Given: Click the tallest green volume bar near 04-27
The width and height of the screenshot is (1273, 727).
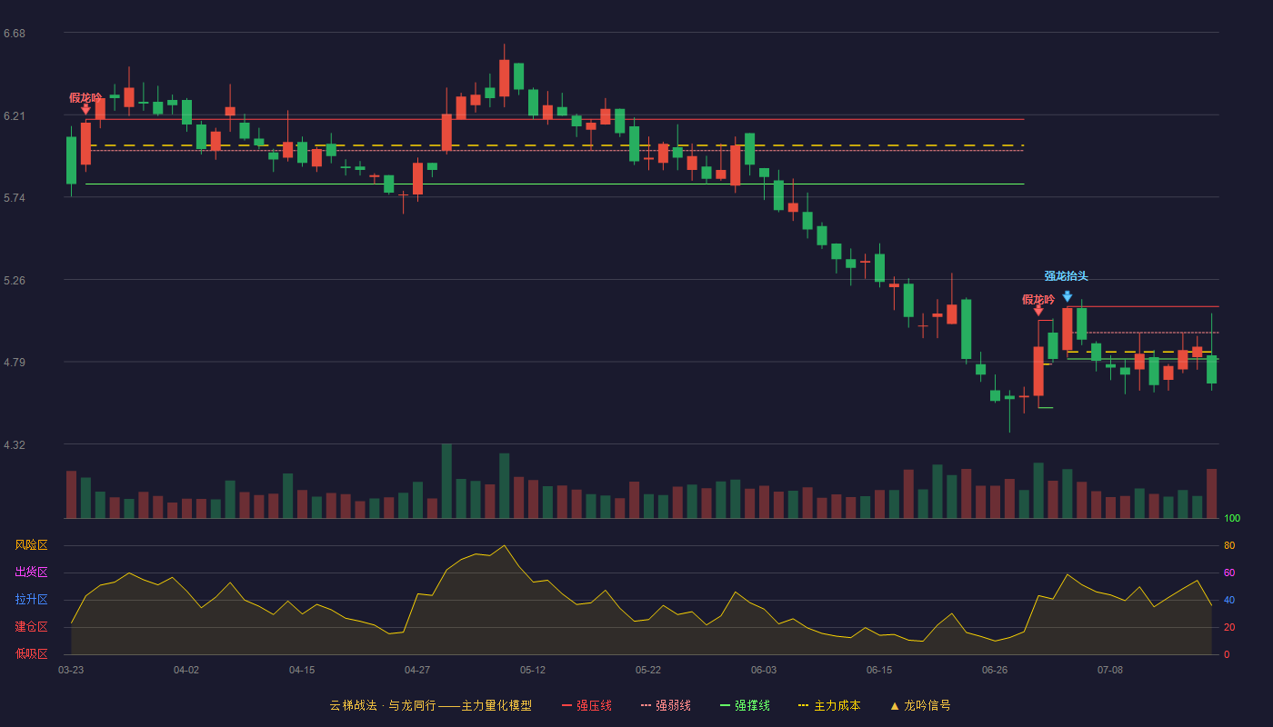Looking at the screenshot, I should coord(446,481).
